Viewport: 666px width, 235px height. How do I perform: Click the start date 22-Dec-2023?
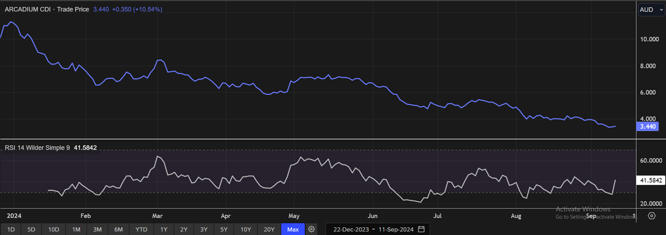[351, 229]
